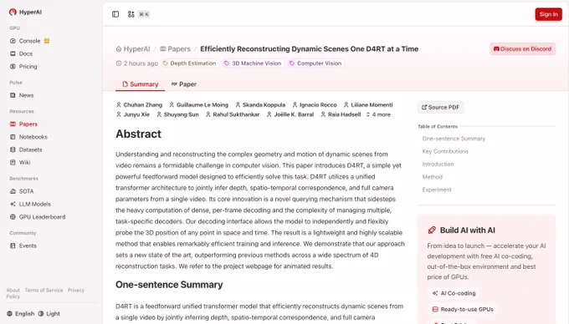Image resolution: width=569 pixels, height=324 pixels.
Task: Open author Raia Hadsell
Action: point(341,114)
